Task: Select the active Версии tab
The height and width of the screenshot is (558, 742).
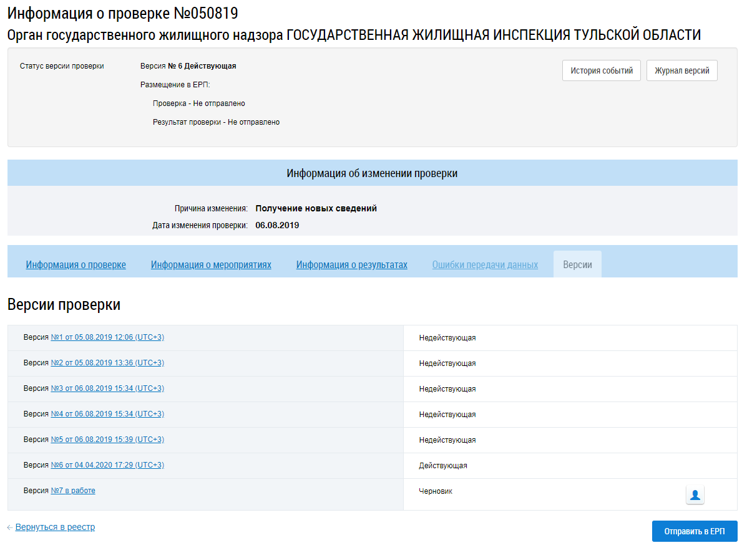Action: click(x=577, y=265)
